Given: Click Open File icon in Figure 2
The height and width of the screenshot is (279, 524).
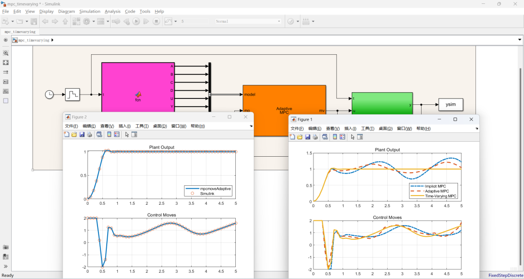Looking at the screenshot, I should point(74,134).
